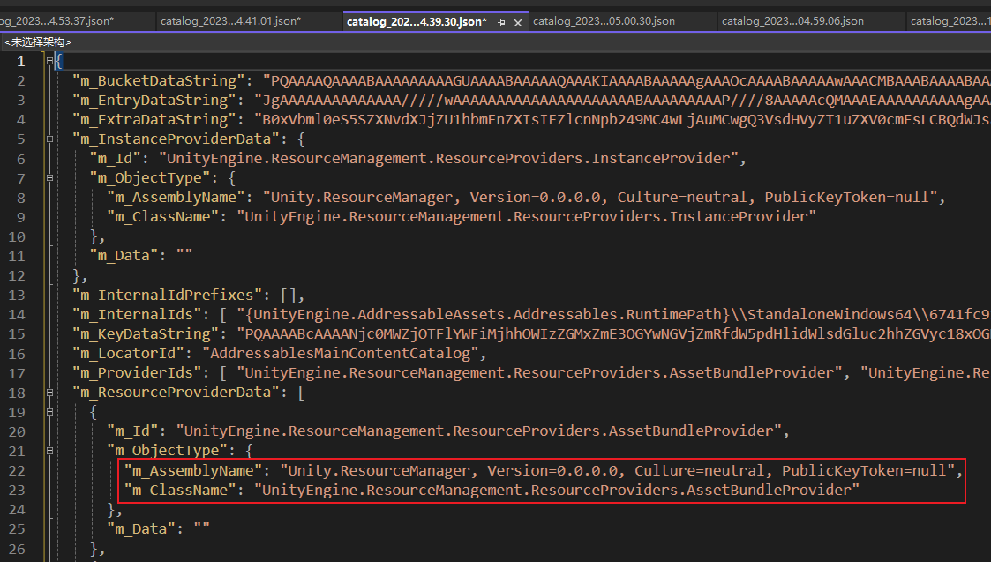
Task: Switch to catalog_2023...4.53.37.json tab
Action: 56,21
